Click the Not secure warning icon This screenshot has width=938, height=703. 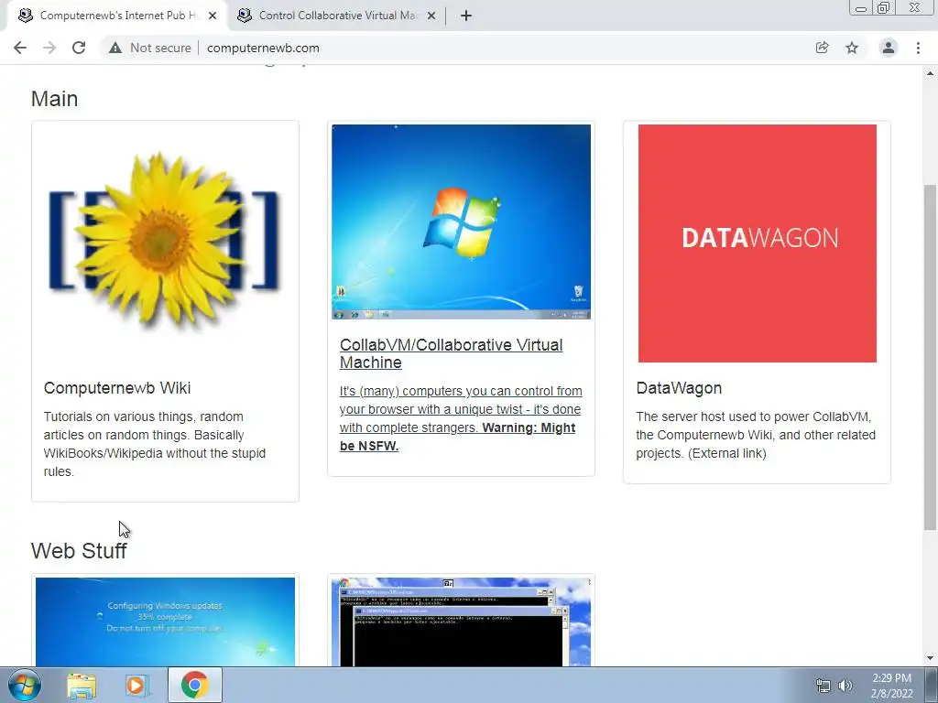point(115,48)
